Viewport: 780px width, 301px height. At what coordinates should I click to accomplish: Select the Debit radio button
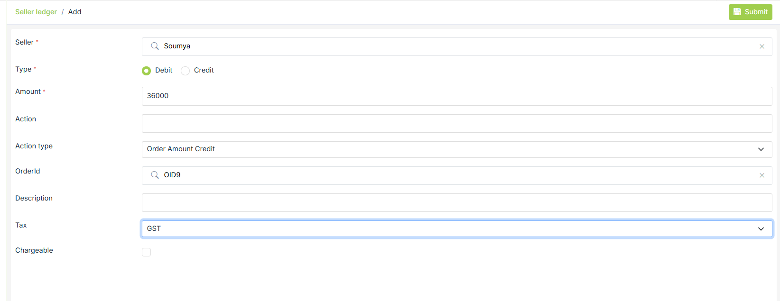[146, 71]
